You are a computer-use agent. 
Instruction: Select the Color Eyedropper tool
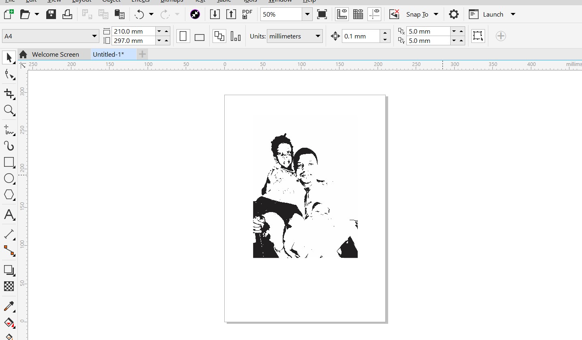click(9, 306)
